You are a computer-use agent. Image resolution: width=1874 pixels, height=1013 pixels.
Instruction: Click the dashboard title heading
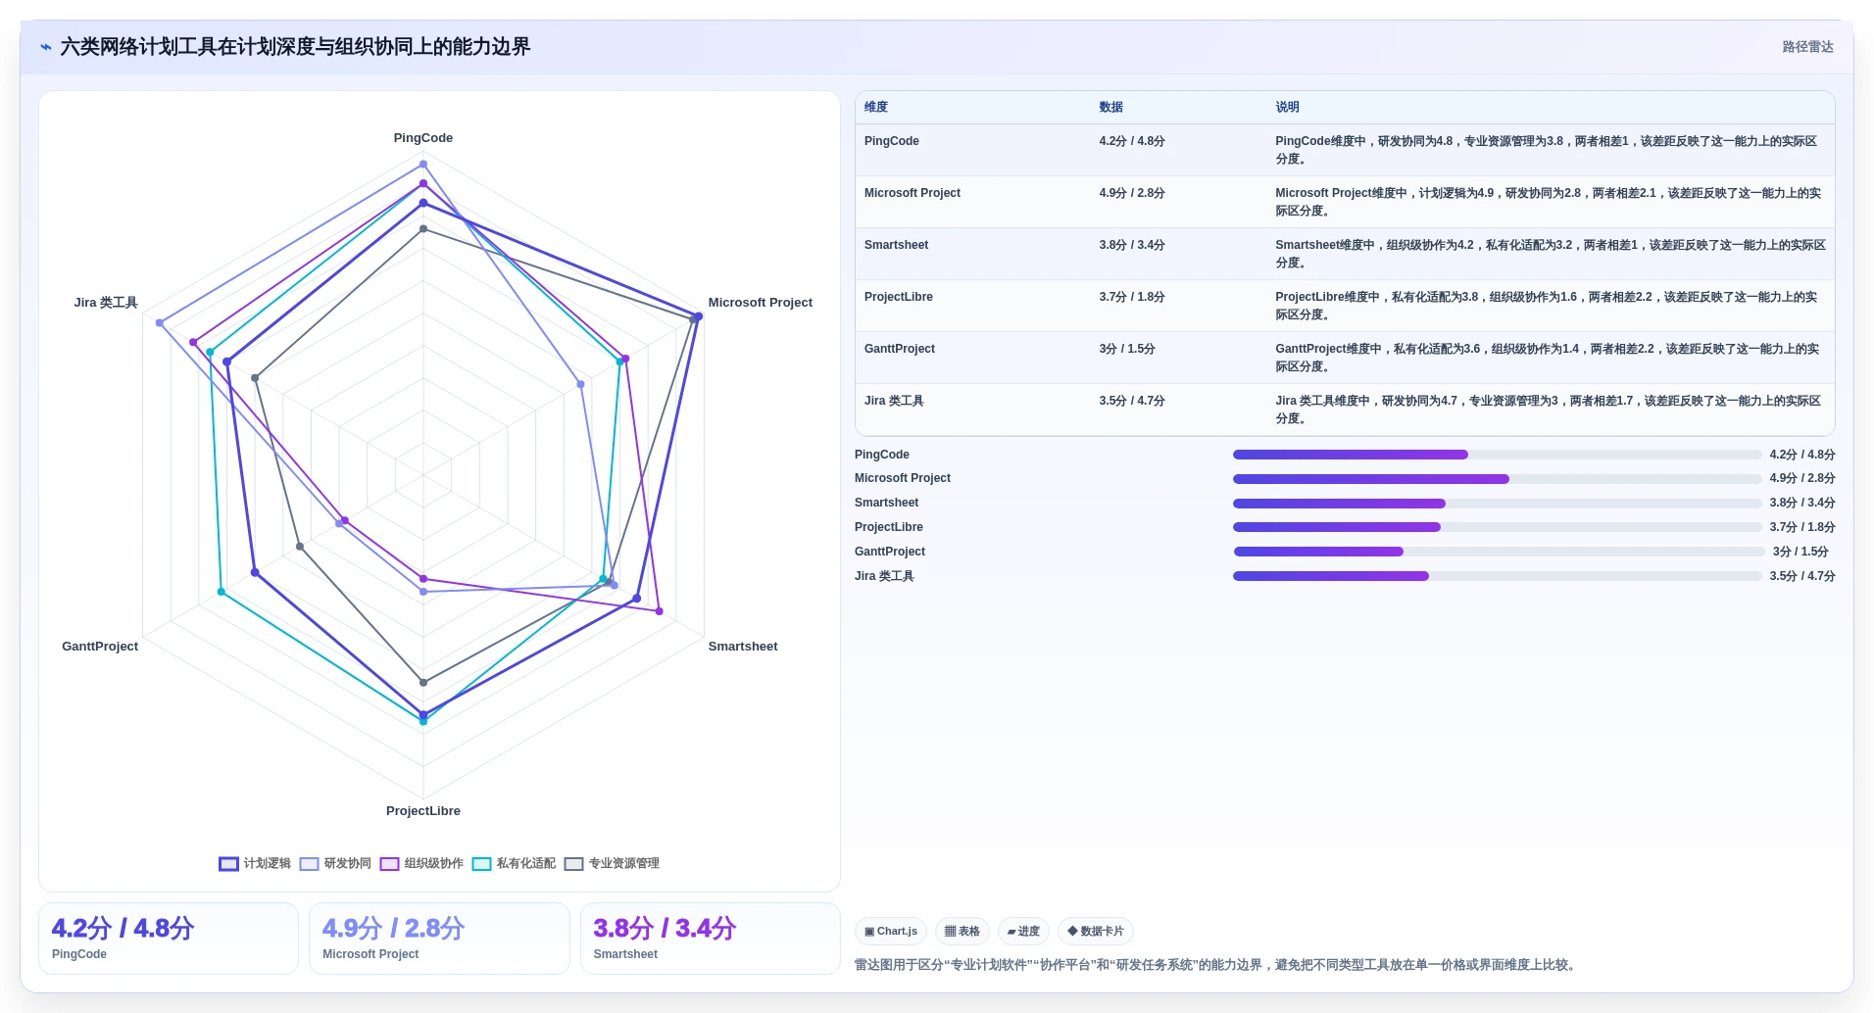coord(295,47)
